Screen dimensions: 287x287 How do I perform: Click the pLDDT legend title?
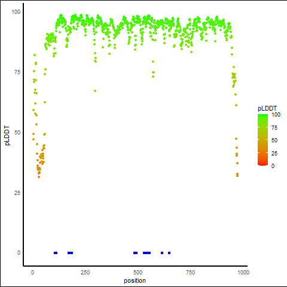pos(267,109)
